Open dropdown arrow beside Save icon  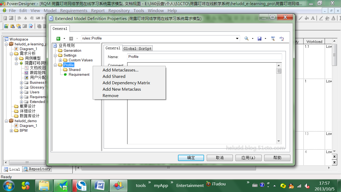click(x=265, y=39)
